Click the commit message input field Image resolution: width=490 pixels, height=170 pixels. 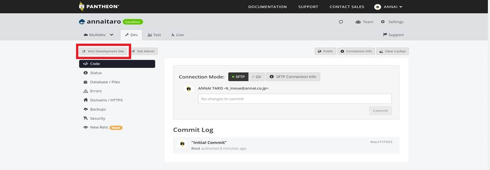295,99
